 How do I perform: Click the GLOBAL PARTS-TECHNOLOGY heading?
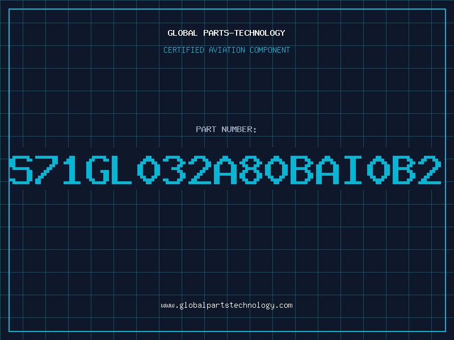226,33
